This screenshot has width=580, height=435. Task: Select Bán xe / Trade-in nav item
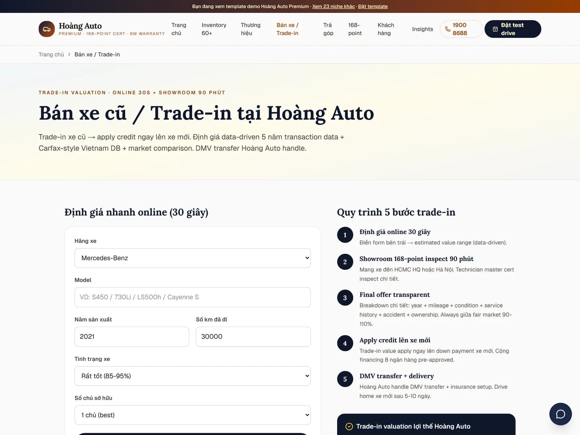click(x=288, y=29)
